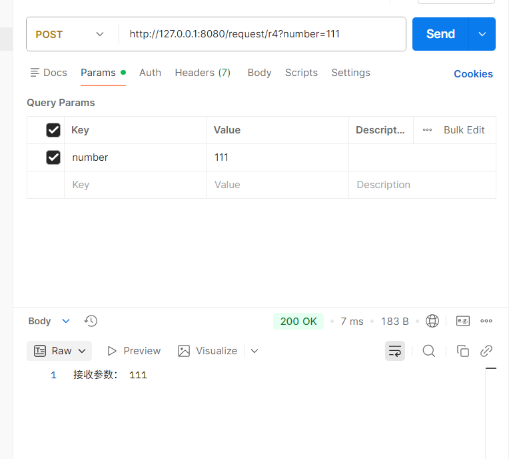Toggle the line wrap icon
Image resolution: width=509 pixels, height=459 pixels.
(x=394, y=351)
